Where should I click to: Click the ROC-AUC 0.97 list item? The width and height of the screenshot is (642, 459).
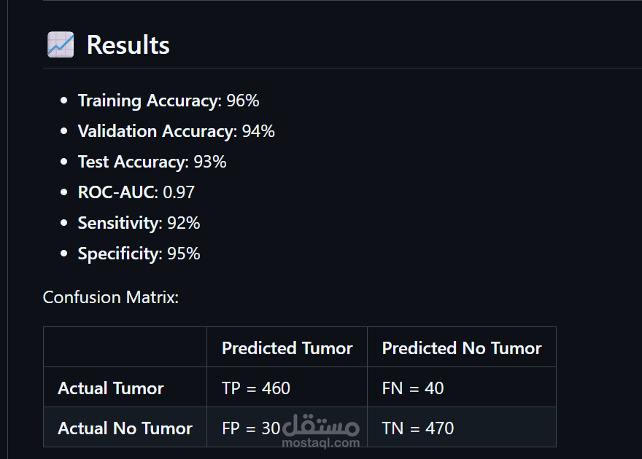(x=136, y=192)
